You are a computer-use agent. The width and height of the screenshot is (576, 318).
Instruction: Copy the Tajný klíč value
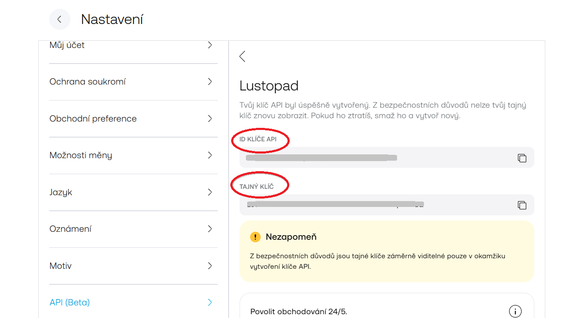522,205
